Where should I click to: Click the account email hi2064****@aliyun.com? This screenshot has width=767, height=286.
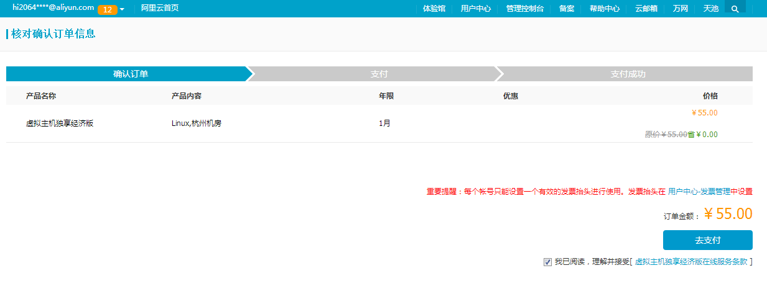click(53, 8)
